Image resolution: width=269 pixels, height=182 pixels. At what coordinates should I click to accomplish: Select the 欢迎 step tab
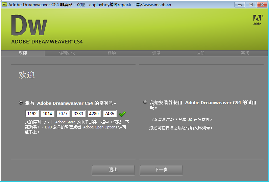23,53
